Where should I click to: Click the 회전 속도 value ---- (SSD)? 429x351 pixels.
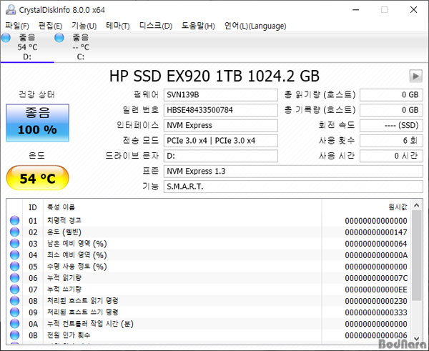(x=391, y=125)
